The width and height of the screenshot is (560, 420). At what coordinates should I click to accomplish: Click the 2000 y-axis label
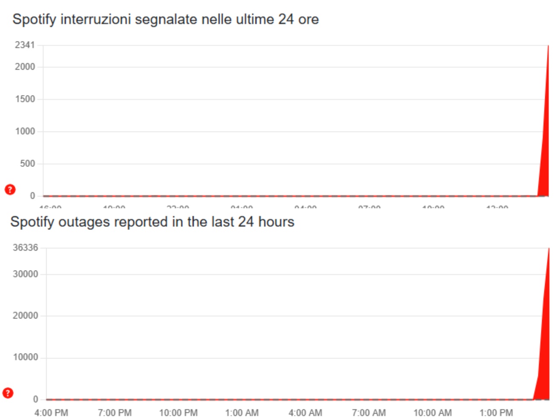pyautogui.click(x=25, y=67)
